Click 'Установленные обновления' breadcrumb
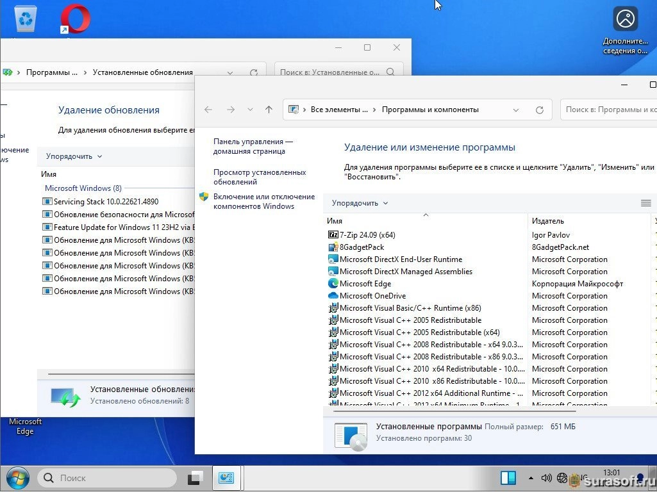657x492 pixels. [x=142, y=72]
